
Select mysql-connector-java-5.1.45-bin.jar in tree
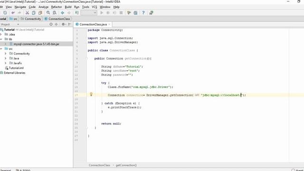37,44
